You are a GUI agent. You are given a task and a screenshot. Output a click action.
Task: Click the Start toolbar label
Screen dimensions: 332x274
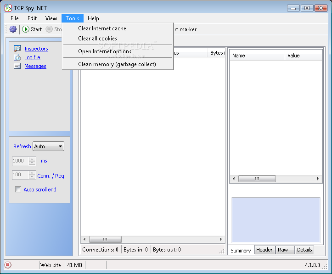[x=36, y=29]
